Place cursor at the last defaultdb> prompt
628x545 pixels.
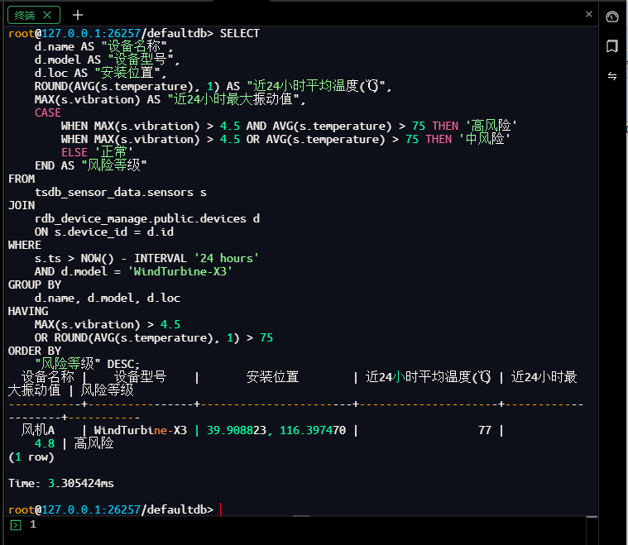pos(220,509)
